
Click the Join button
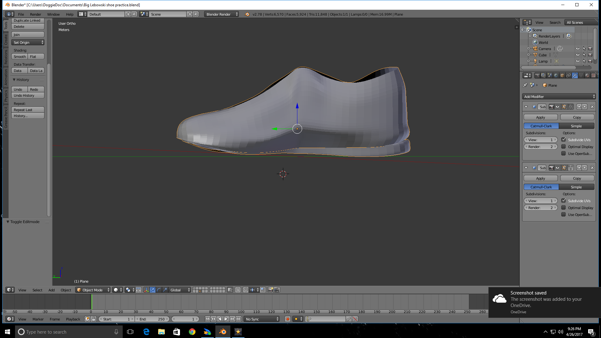click(28, 35)
